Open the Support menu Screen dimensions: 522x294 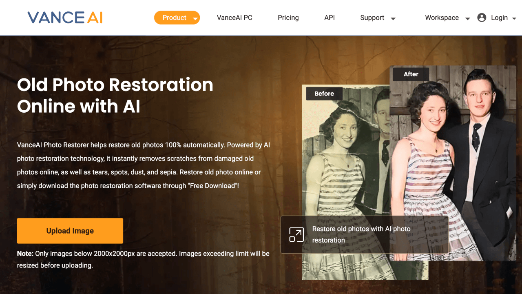point(372,18)
